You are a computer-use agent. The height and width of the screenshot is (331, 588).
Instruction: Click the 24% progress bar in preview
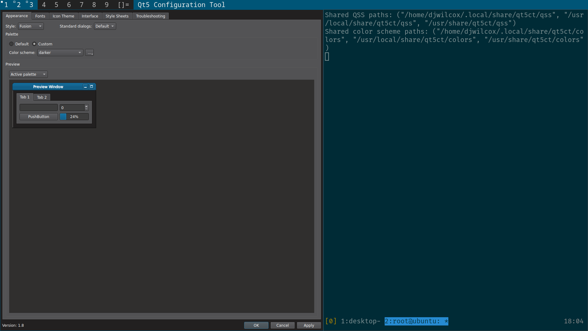pos(74,117)
